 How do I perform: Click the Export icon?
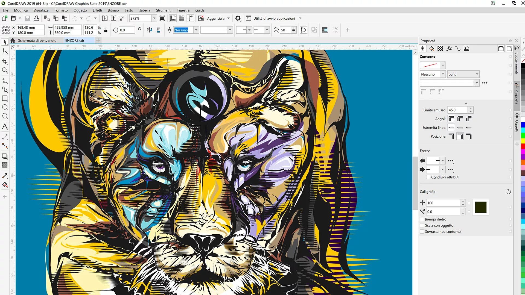[113, 18]
